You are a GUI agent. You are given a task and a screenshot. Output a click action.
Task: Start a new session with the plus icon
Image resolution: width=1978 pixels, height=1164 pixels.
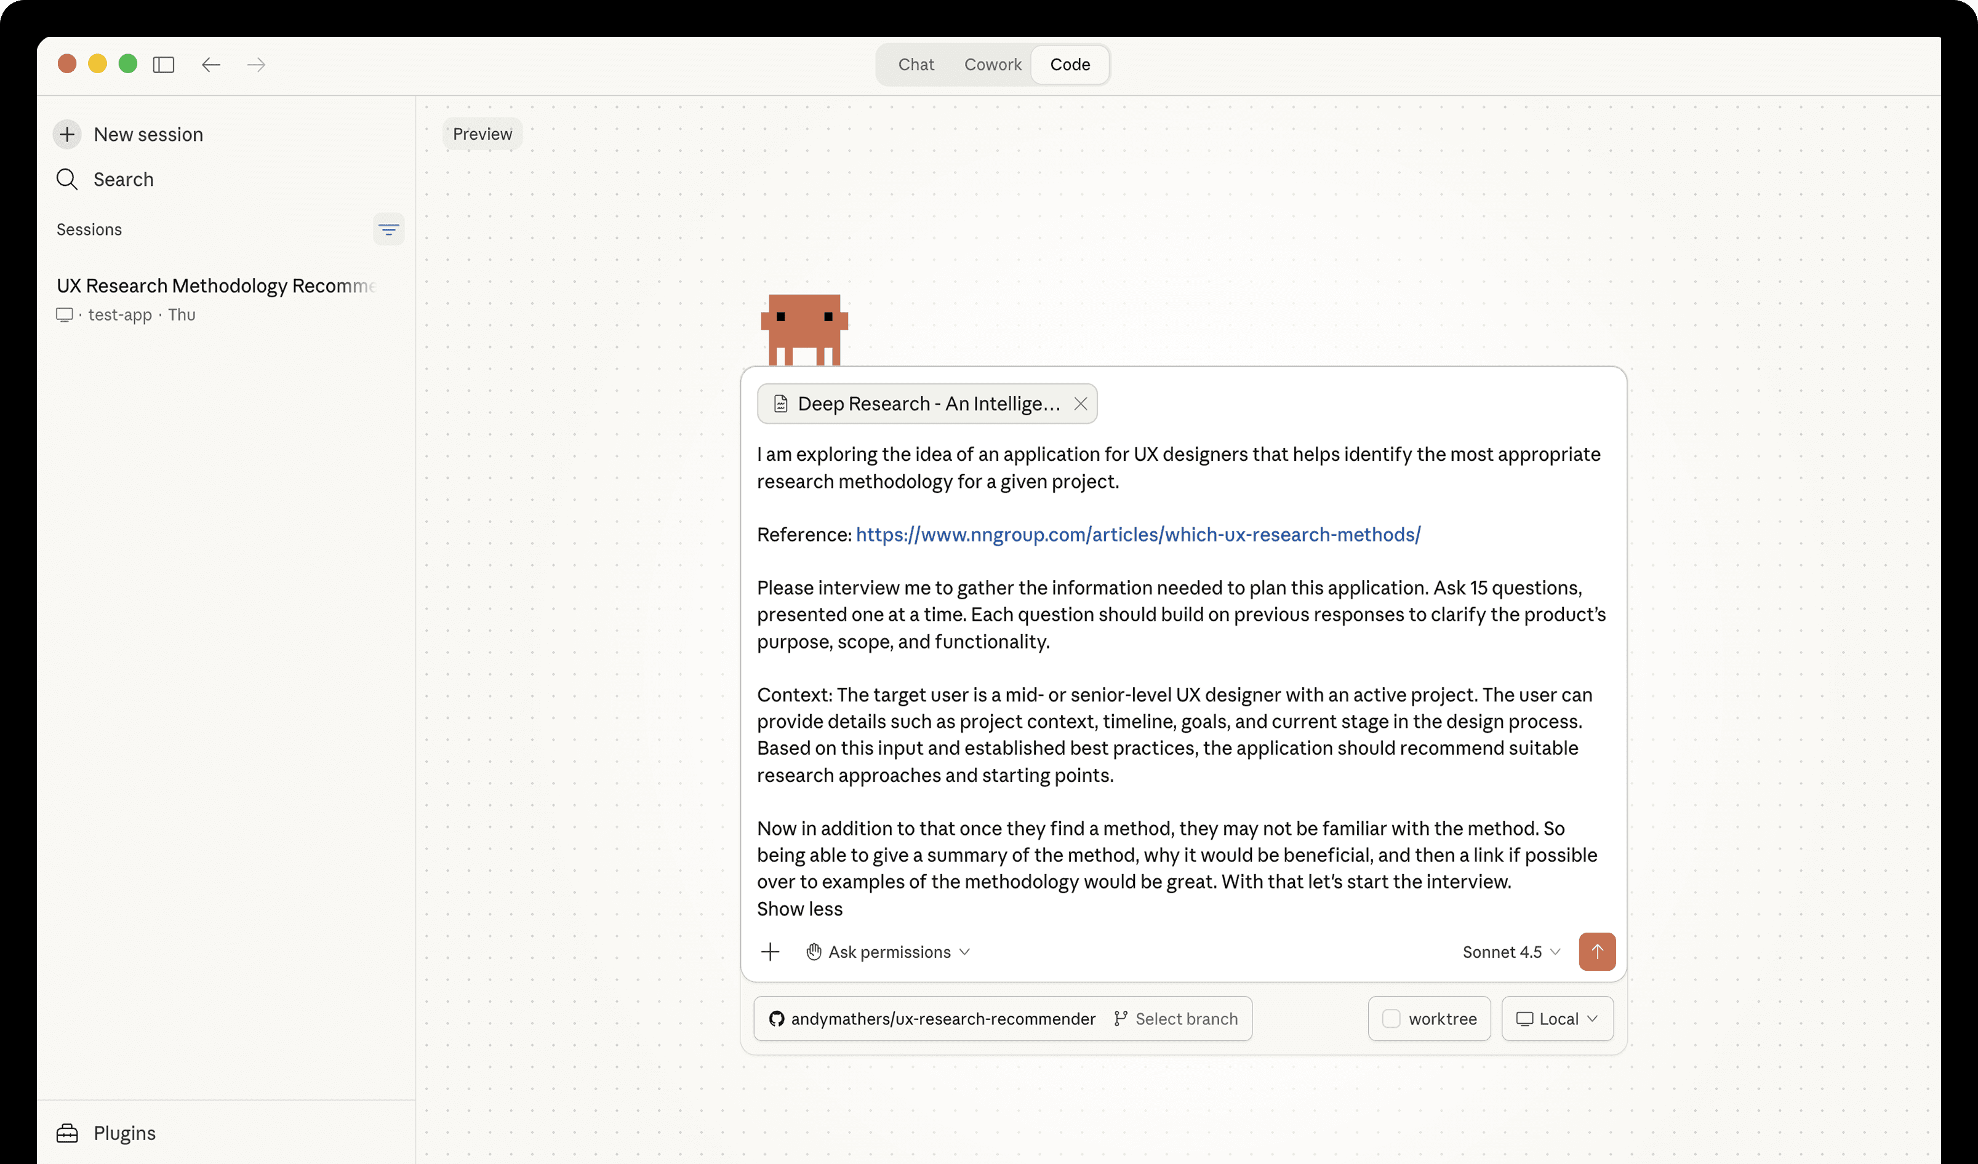pyautogui.click(x=68, y=134)
